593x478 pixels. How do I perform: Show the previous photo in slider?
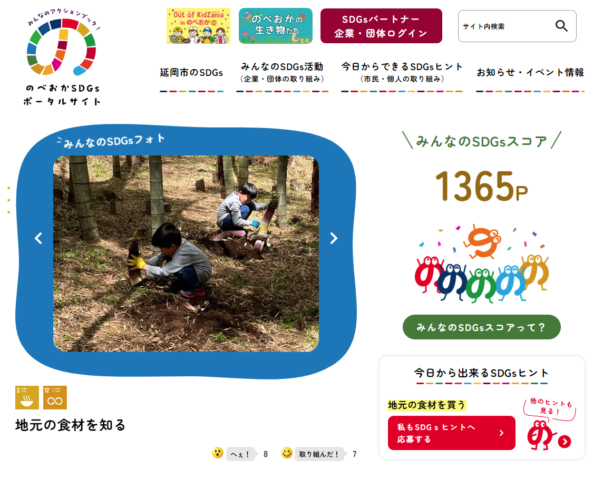(x=38, y=238)
